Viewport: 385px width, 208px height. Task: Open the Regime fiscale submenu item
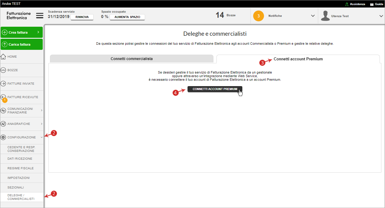22,168
